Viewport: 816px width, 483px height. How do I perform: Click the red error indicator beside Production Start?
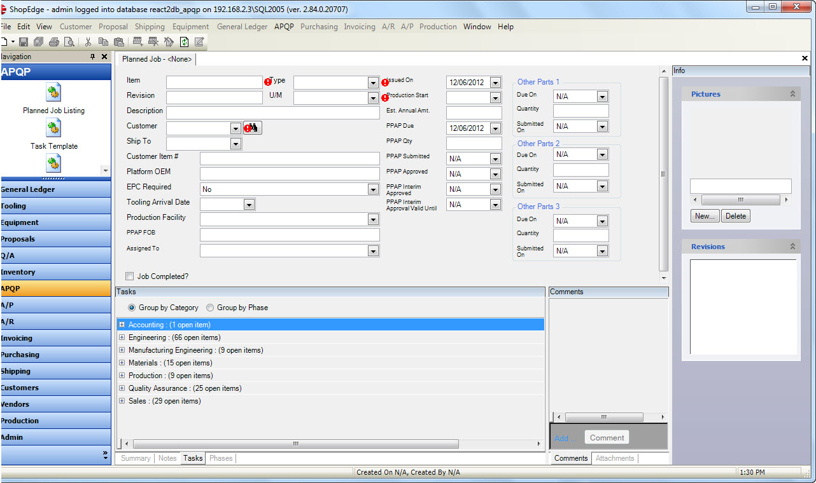click(x=385, y=97)
